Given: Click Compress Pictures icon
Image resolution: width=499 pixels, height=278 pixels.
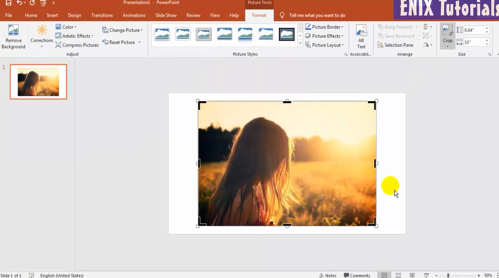Looking at the screenshot, I should pos(58,45).
